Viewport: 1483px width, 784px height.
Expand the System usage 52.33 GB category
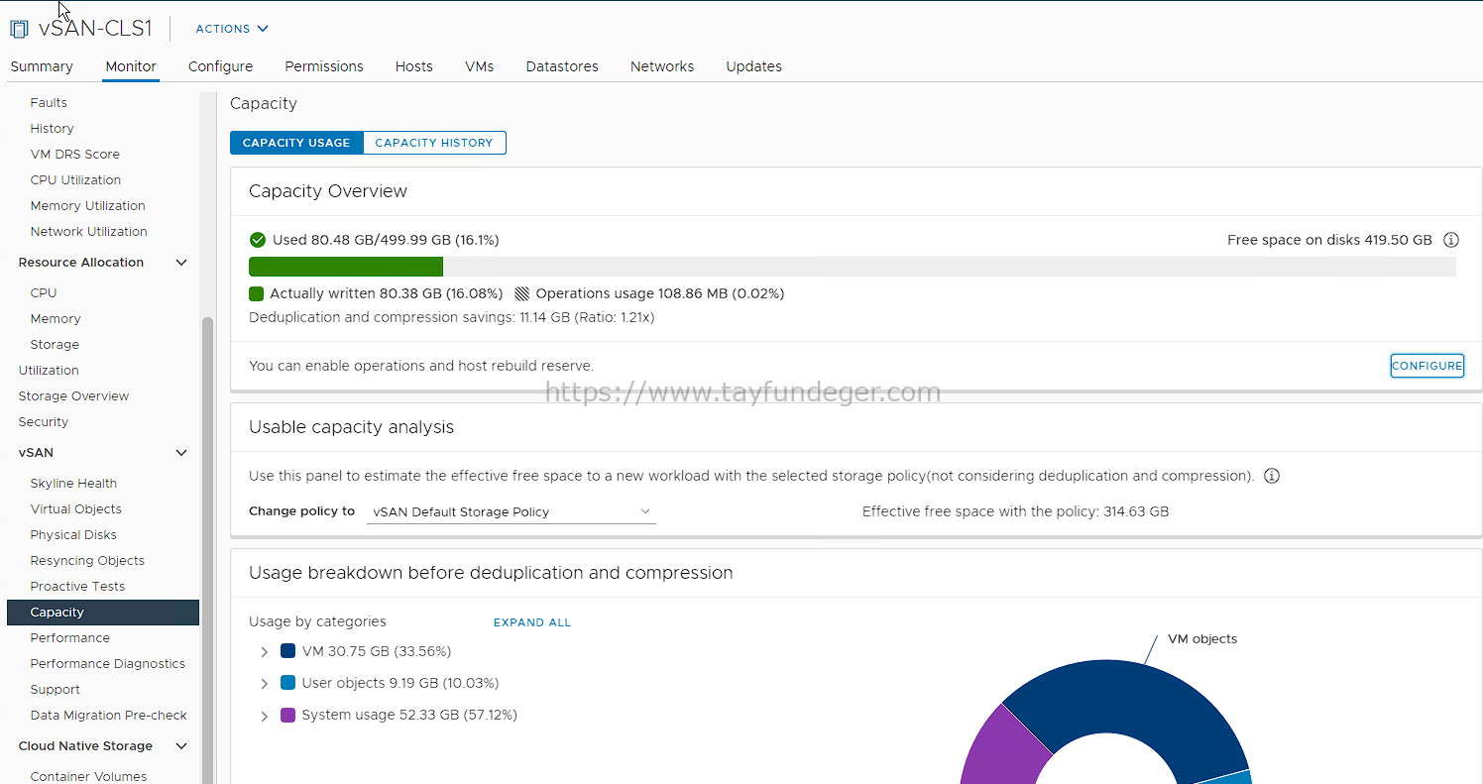click(x=264, y=716)
